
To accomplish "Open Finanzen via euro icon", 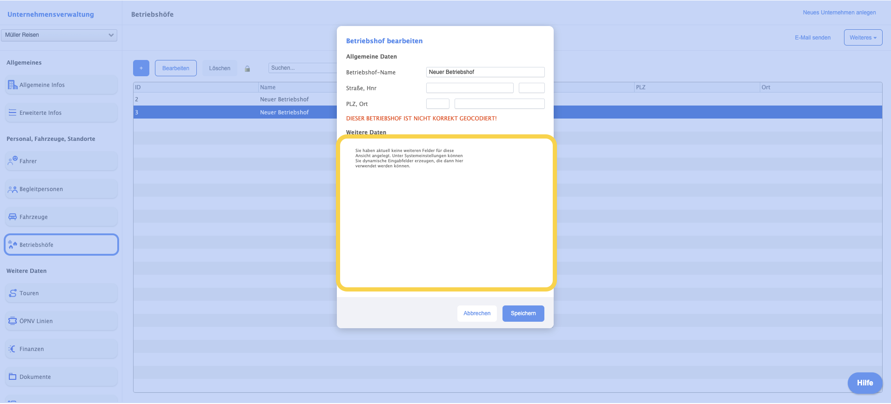I will [13, 349].
